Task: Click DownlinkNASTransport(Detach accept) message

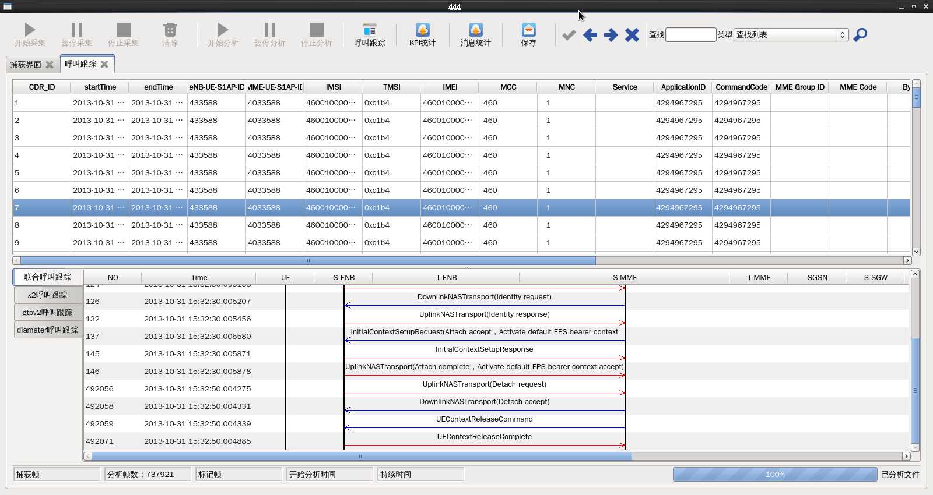Action: [x=484, y=402]
